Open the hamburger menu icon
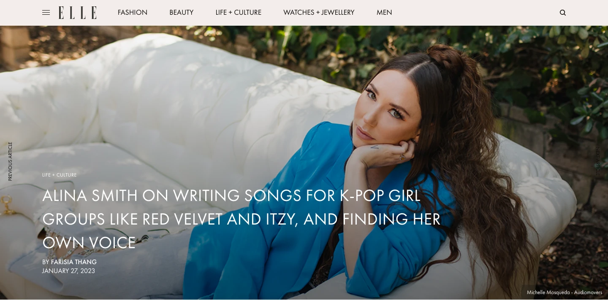 pos(46,13)
